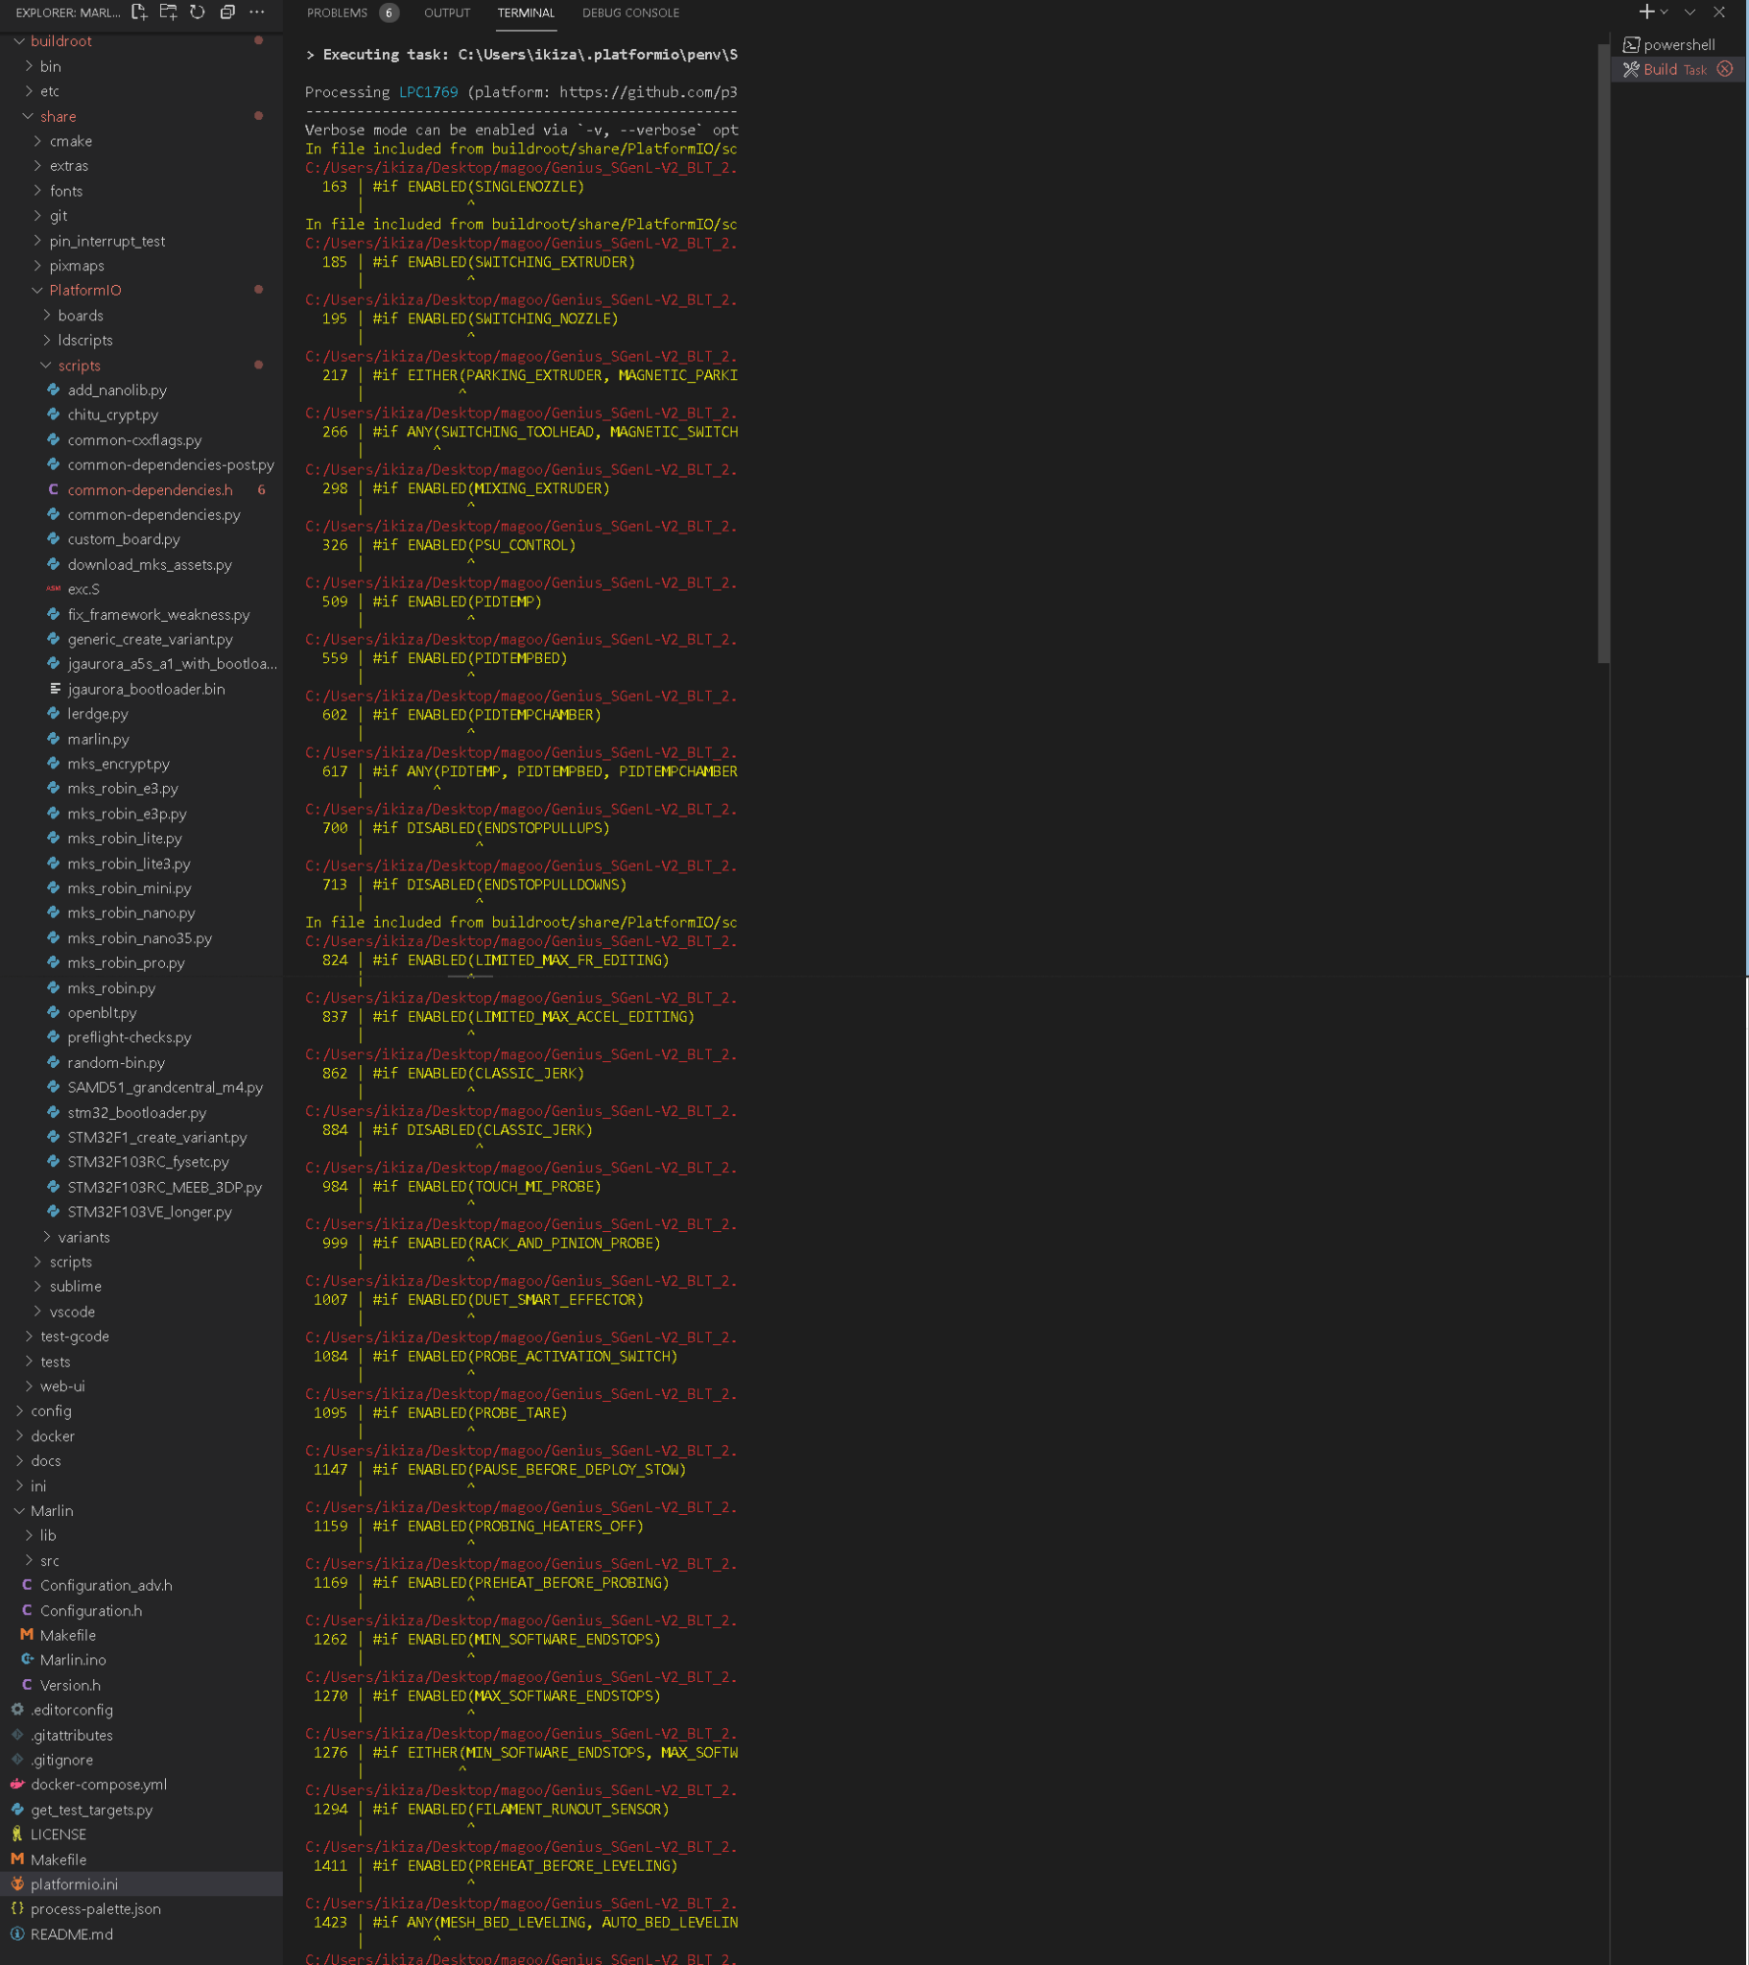Viewport: 1749px width, 1965px height.
Task: Expand the variants folder
Action: 47,1238
